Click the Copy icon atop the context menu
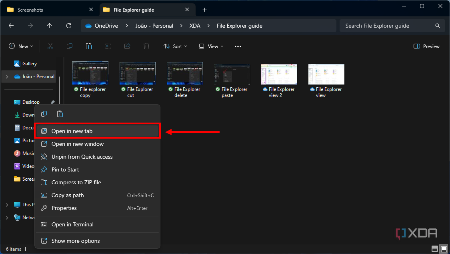This screenshot has width=450, height=254. [44, 114]
